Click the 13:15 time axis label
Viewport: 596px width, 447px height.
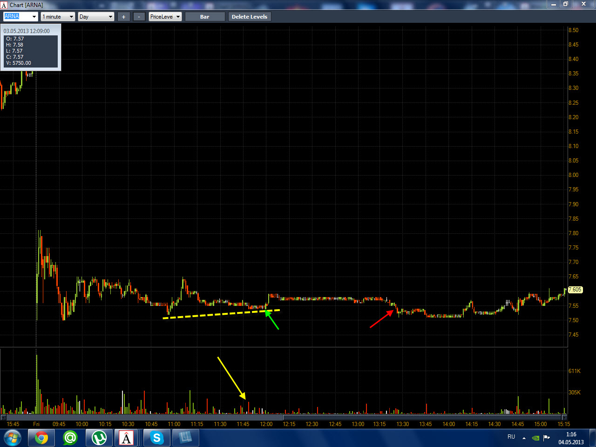(379, 424)
